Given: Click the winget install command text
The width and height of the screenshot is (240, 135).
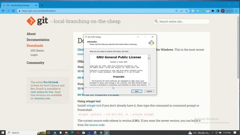Looking at the screenshot, I should pyautogui.click(x=116, y=114).
